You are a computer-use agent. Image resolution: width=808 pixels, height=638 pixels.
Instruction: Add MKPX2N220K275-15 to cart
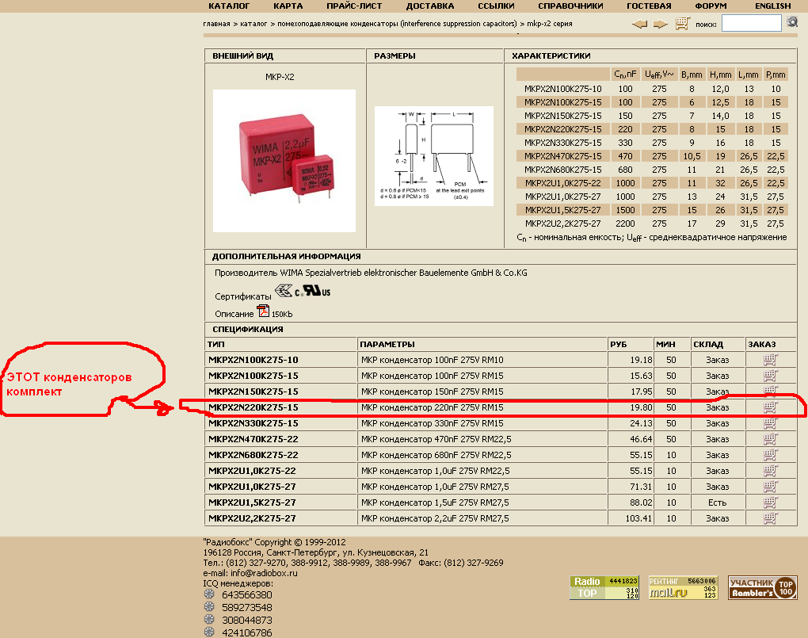click(x=770, y=407)
